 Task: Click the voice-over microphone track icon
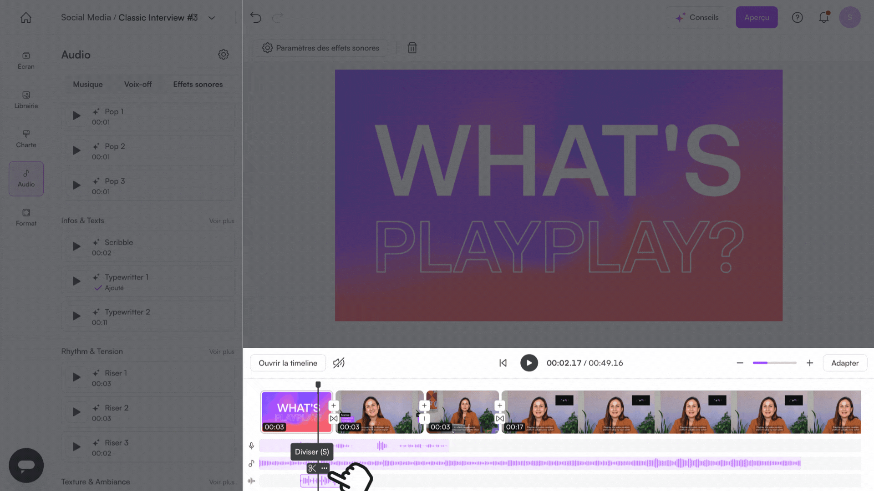point(251,446)
